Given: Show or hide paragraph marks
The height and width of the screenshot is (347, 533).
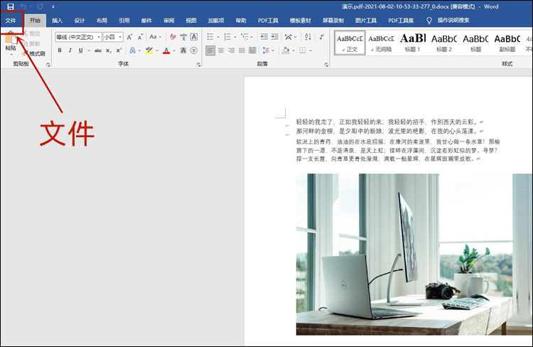Looking at the screenshot, I should click(321, 36).
